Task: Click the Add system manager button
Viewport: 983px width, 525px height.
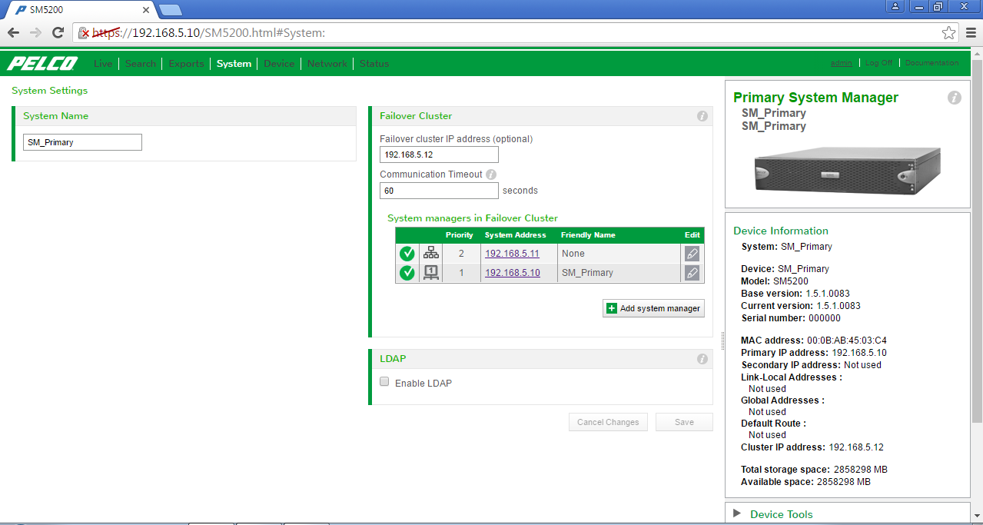Action: click(653, 307)
